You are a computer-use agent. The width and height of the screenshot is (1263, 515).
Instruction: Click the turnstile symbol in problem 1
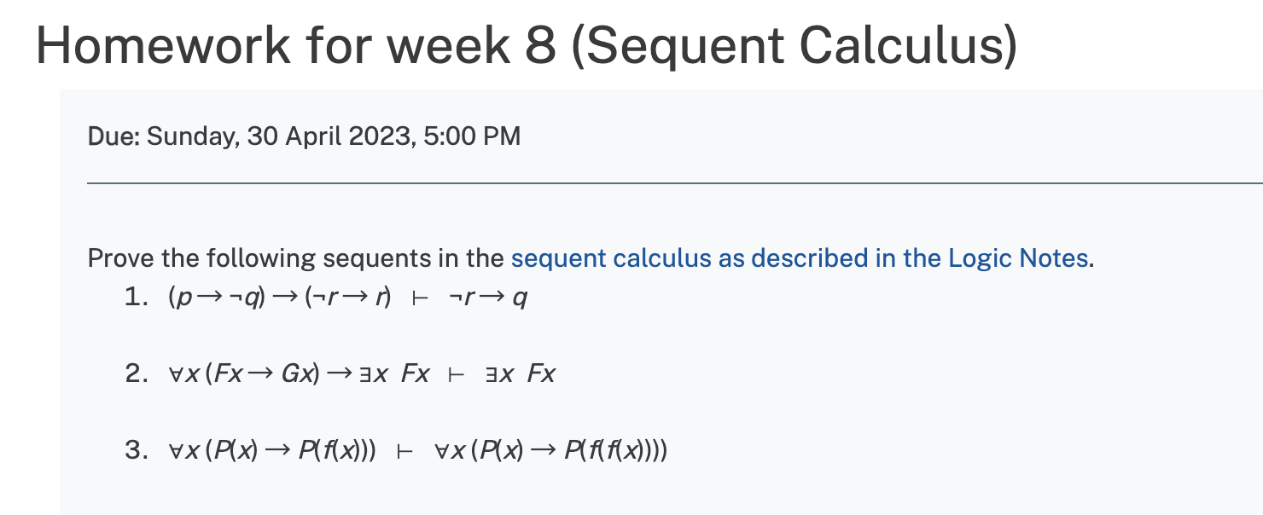419,299
